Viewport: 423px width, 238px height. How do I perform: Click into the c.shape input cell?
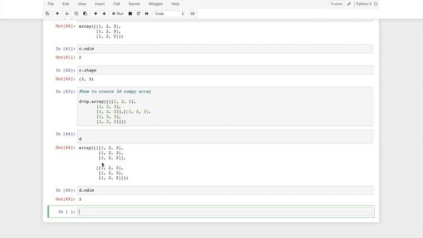[x=225, y=70]
